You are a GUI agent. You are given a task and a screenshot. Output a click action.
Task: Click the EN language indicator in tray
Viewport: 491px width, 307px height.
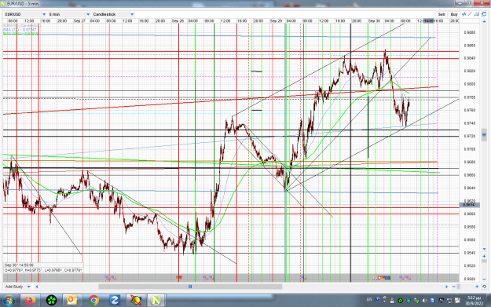point(369,299)
